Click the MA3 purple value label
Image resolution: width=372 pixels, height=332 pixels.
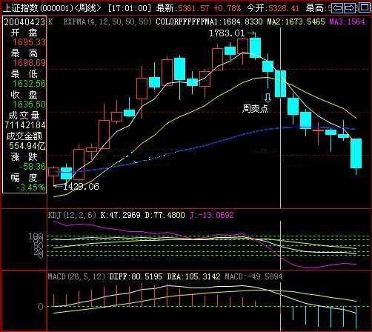[348, 21]
